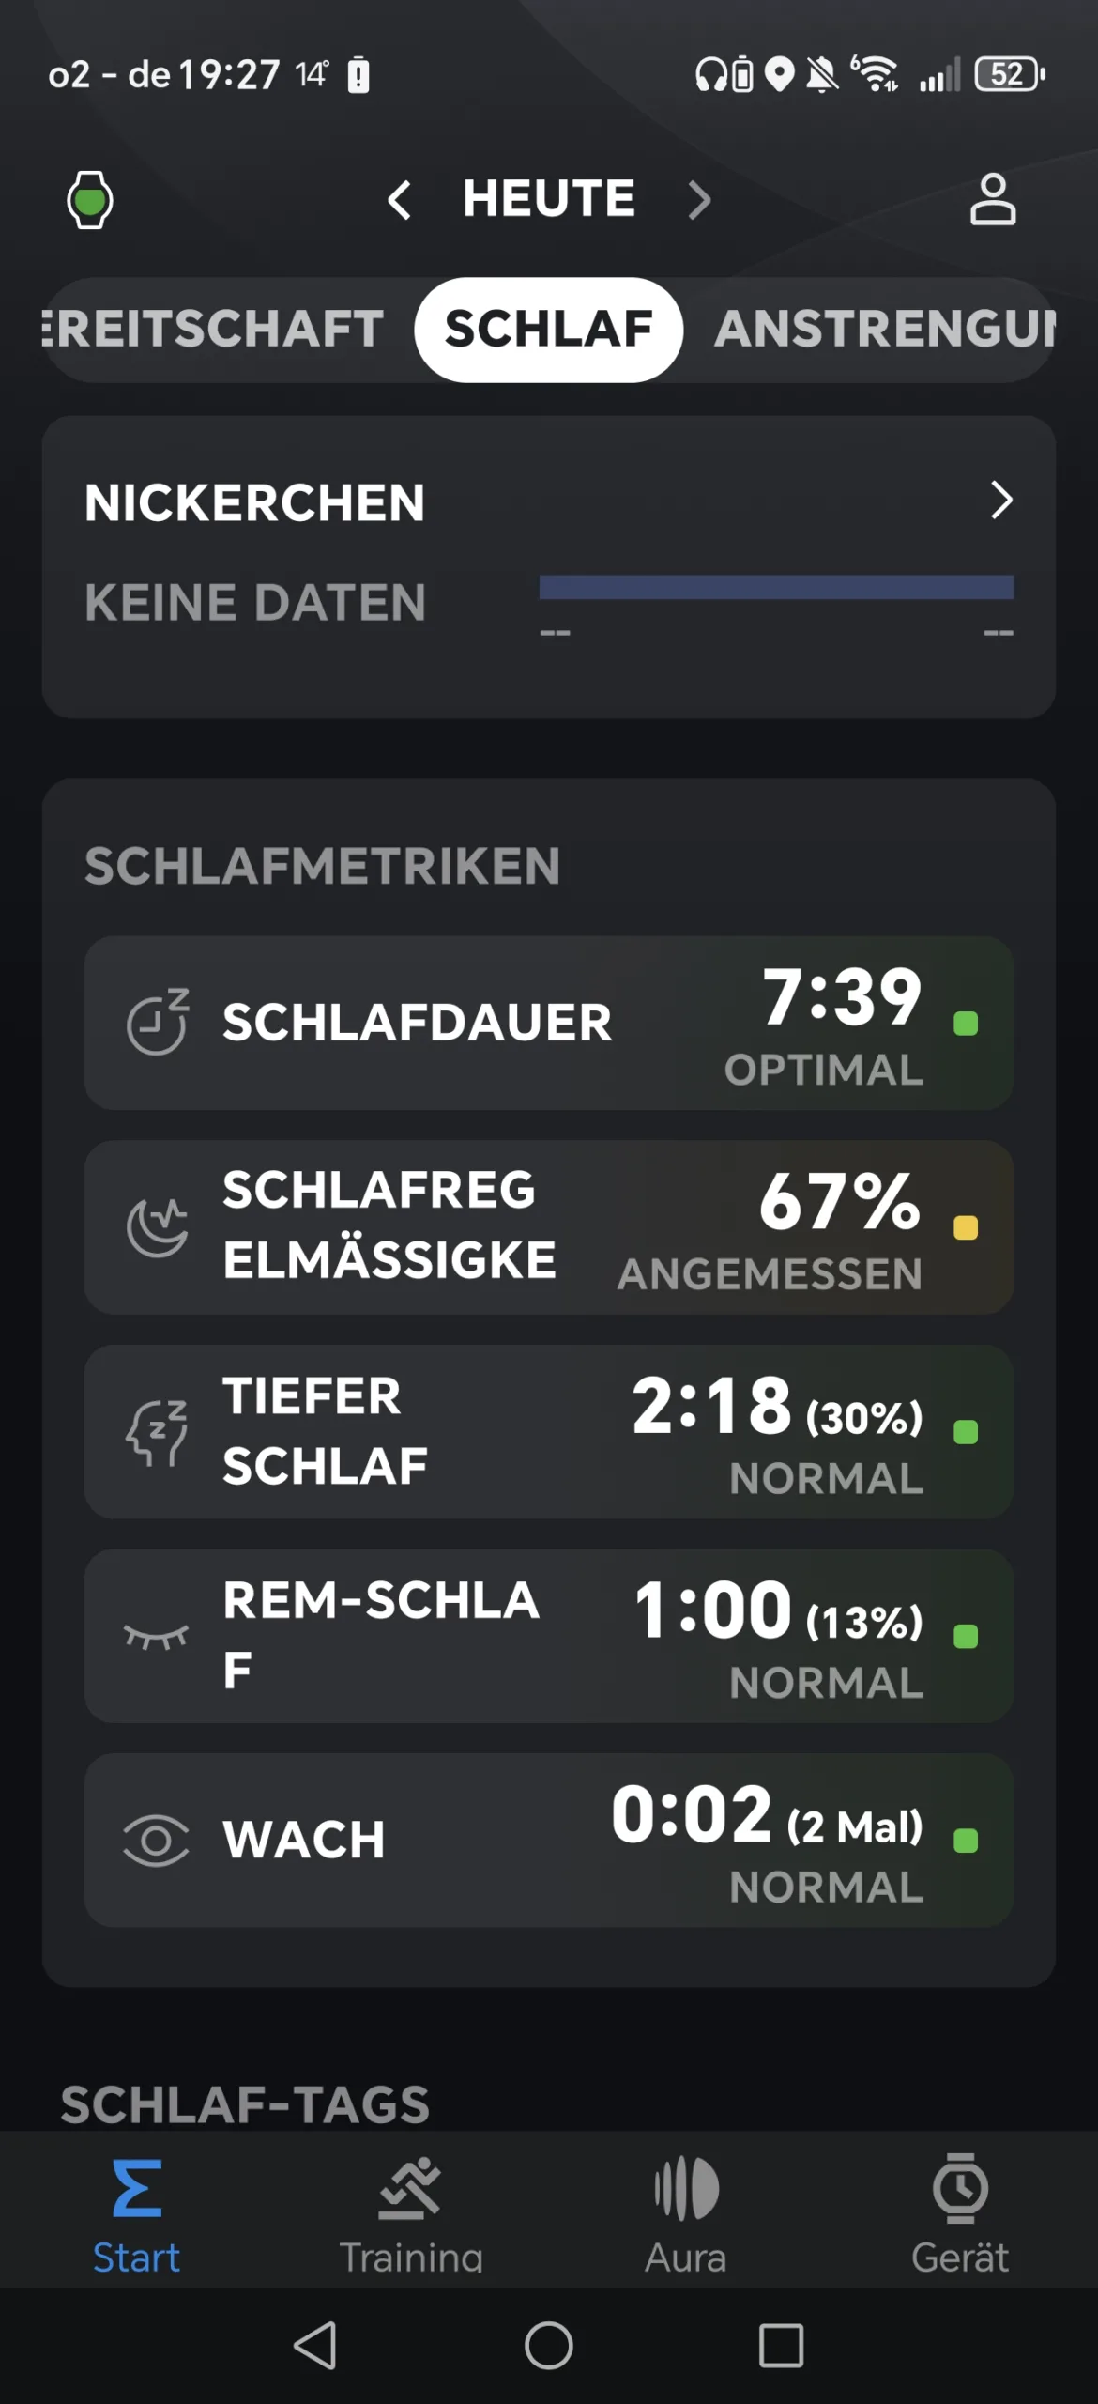The width and height of the screenshot is (1098, 2404).
Task: Expand the Nickerchen card chevron
Action: (1001, 501)
